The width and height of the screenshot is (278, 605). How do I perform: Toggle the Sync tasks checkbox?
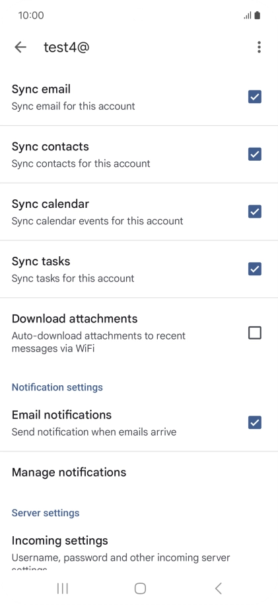[254, 269]
